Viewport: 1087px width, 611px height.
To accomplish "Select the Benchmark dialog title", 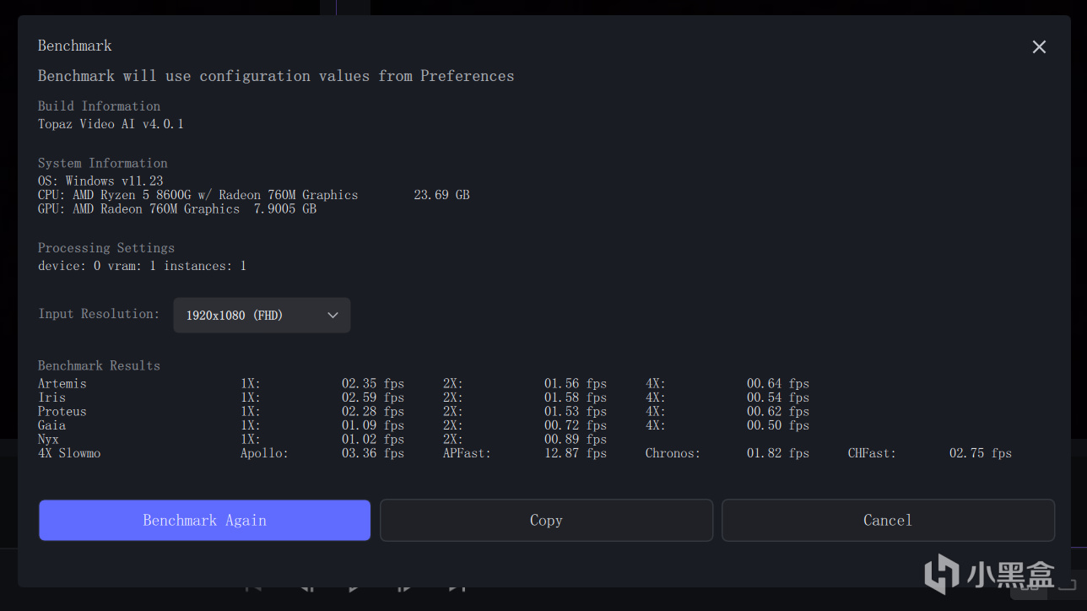I will click(75, 46).
